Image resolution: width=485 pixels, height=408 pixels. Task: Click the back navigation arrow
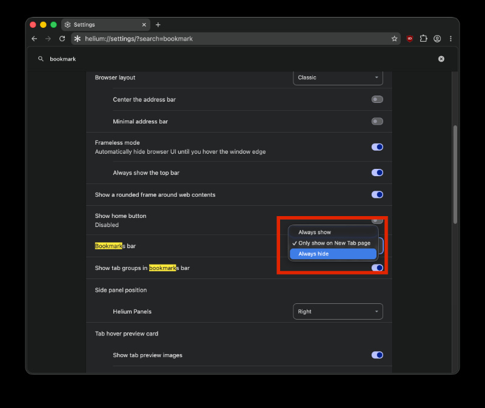coord(35,39)
